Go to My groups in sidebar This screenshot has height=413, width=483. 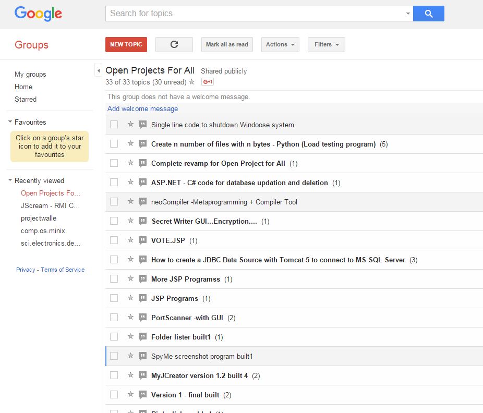pos(30,74)
